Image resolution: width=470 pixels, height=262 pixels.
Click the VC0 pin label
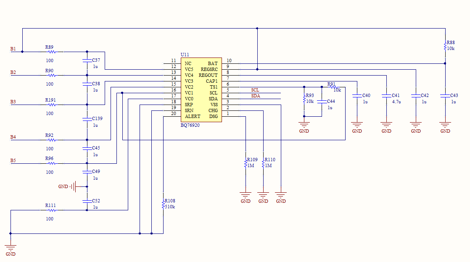pos(189,99)
